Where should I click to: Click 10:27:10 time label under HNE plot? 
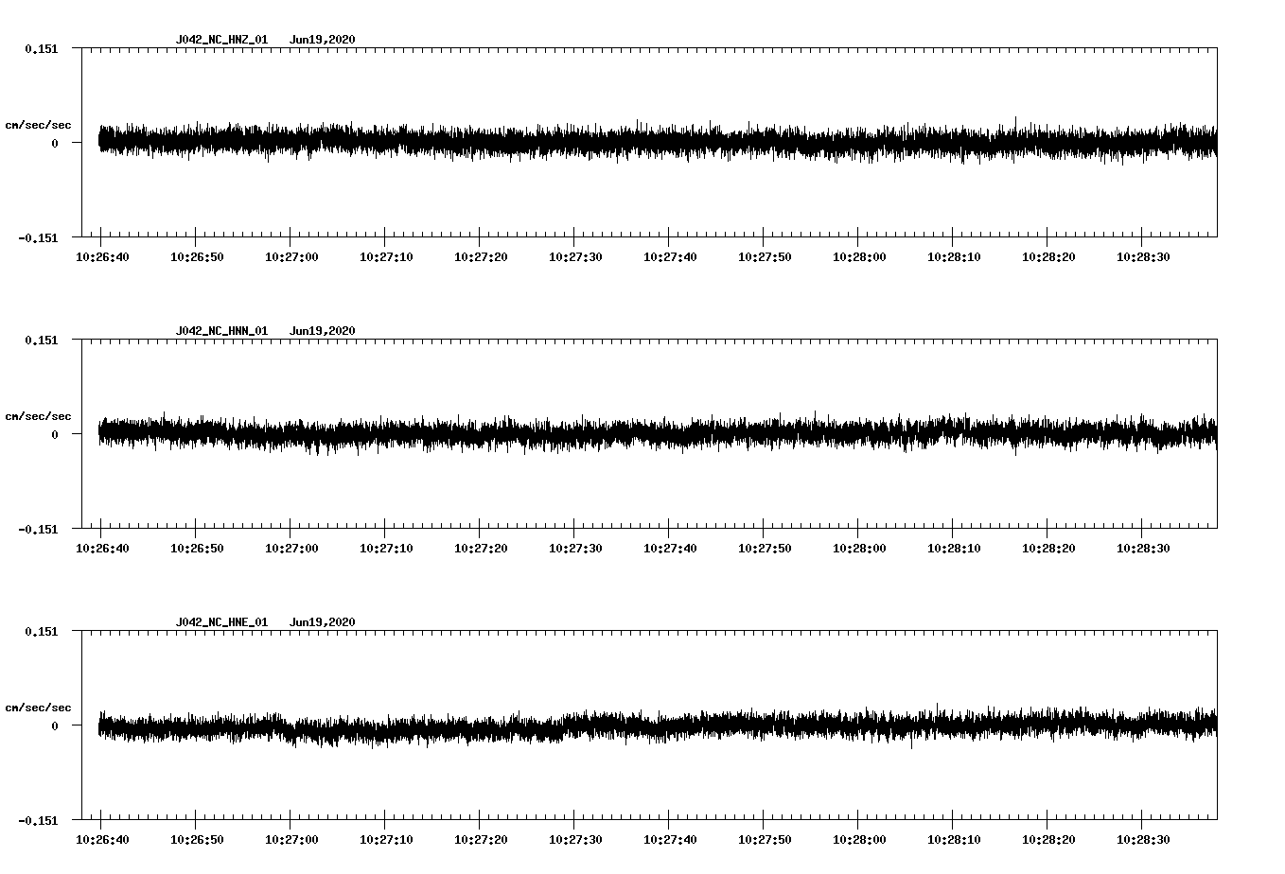coord(386,840)
